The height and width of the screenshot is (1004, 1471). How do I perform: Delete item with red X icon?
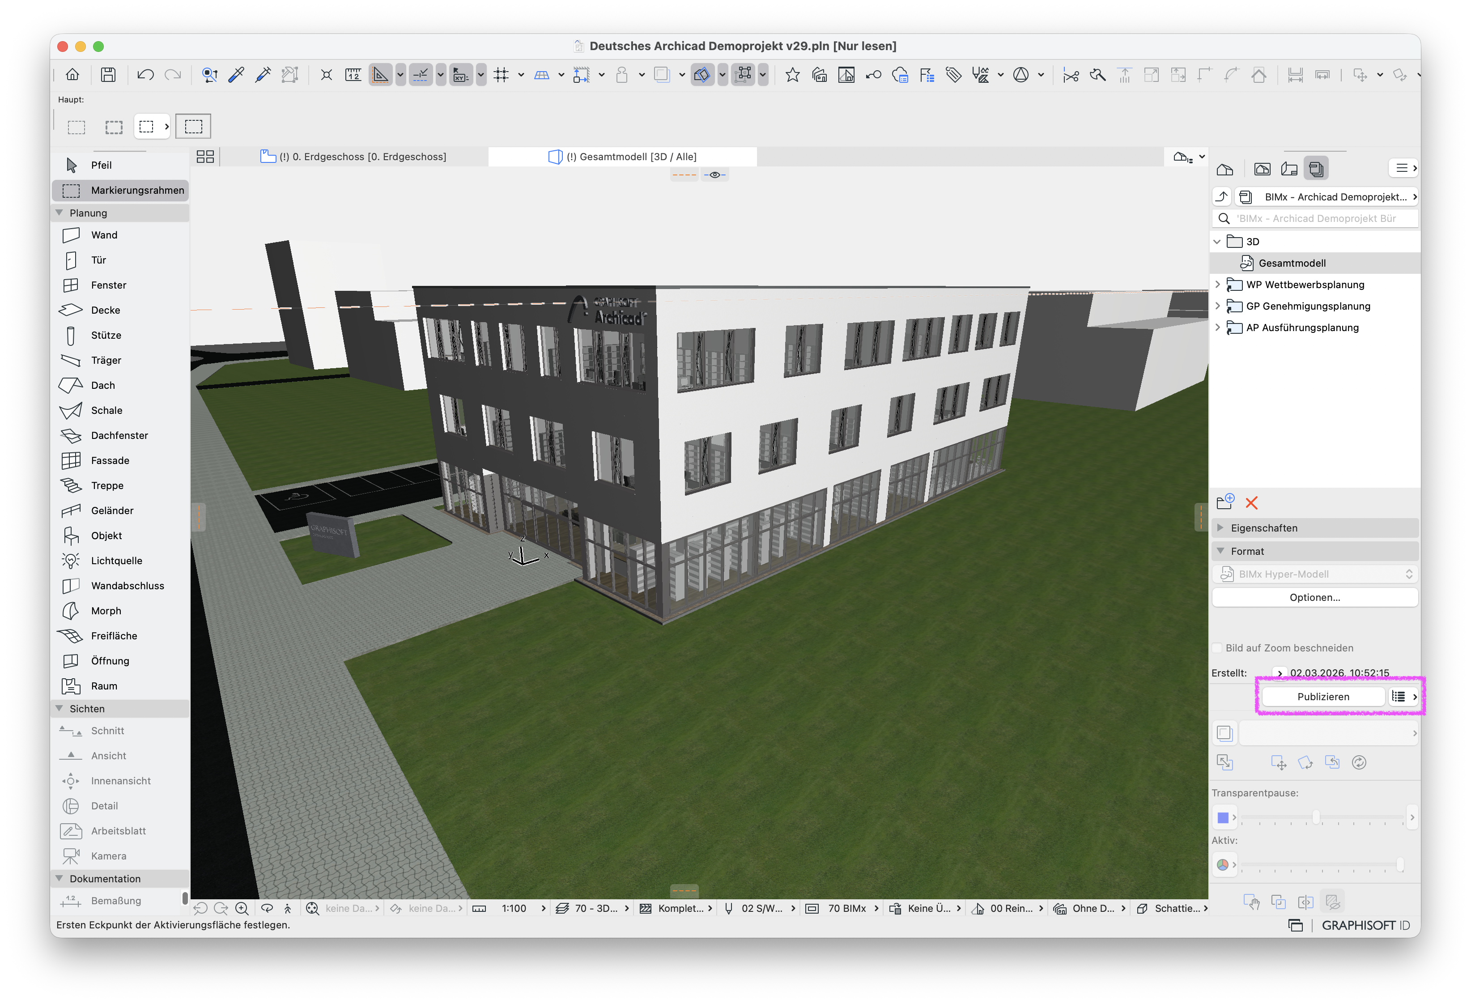(x=1251, y=503)
